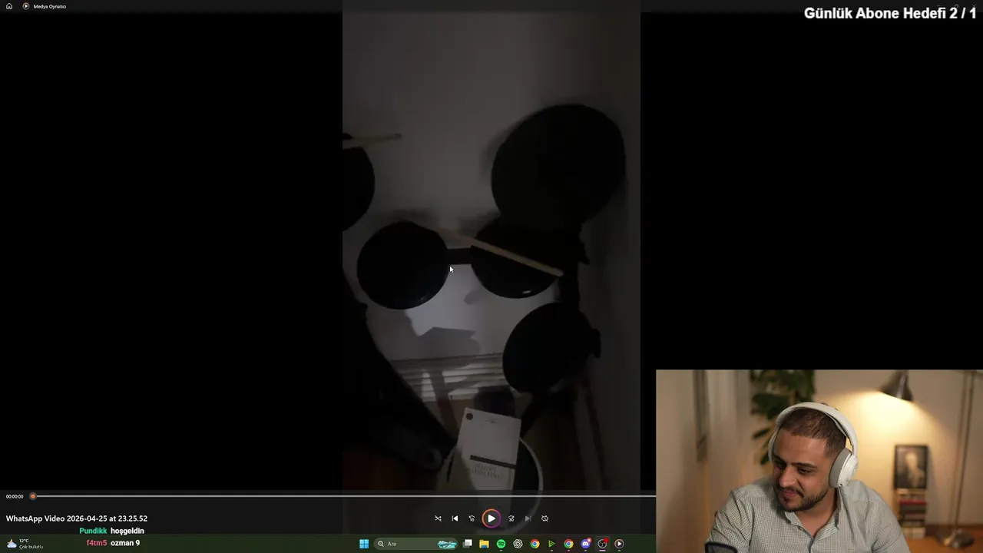Viewport: 983px width, 553px height.
Task: Skip to the previous track
Action: (455, 518)
